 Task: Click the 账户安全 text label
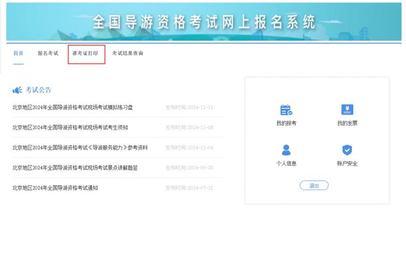[347, 164]
